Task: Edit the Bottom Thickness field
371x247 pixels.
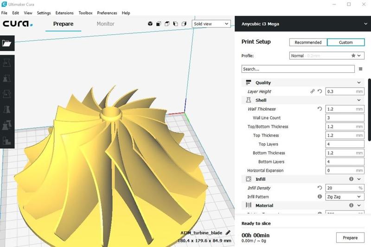Action: tap(345, 152)
